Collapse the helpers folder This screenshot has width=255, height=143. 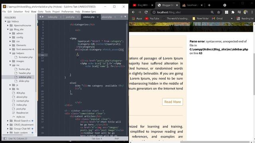[x=10, y=53]
